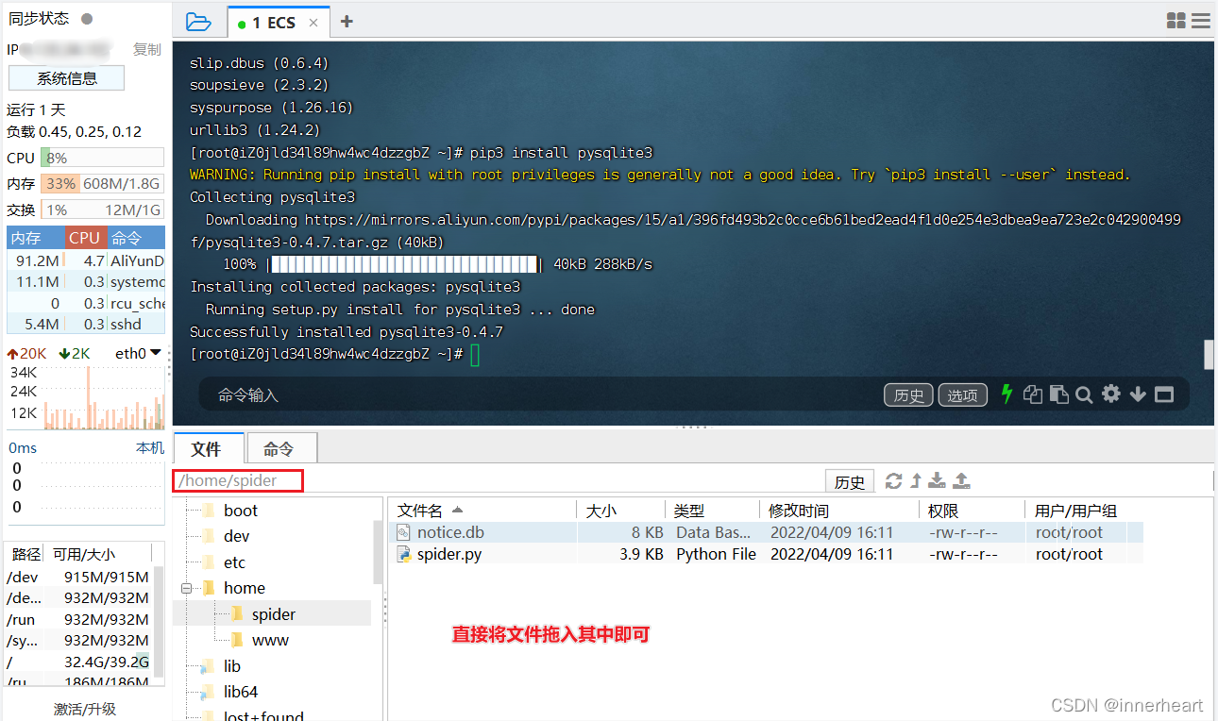Select the sshd process row

coord(86,324)
